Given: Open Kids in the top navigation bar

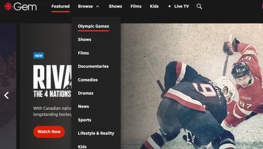Looking at the screenshot, I should coord(154,6).
